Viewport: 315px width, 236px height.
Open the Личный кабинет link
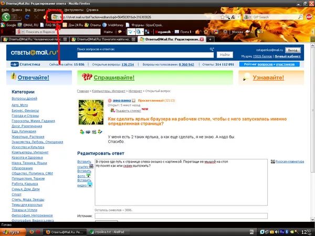288,57
